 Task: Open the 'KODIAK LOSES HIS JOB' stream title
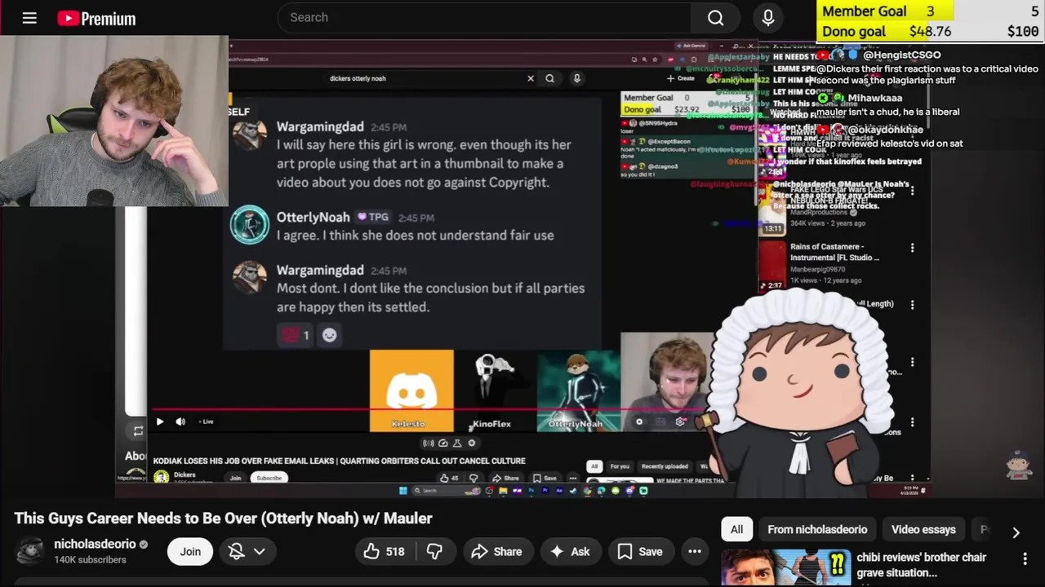pyautogui.click(x=339, y=461)
